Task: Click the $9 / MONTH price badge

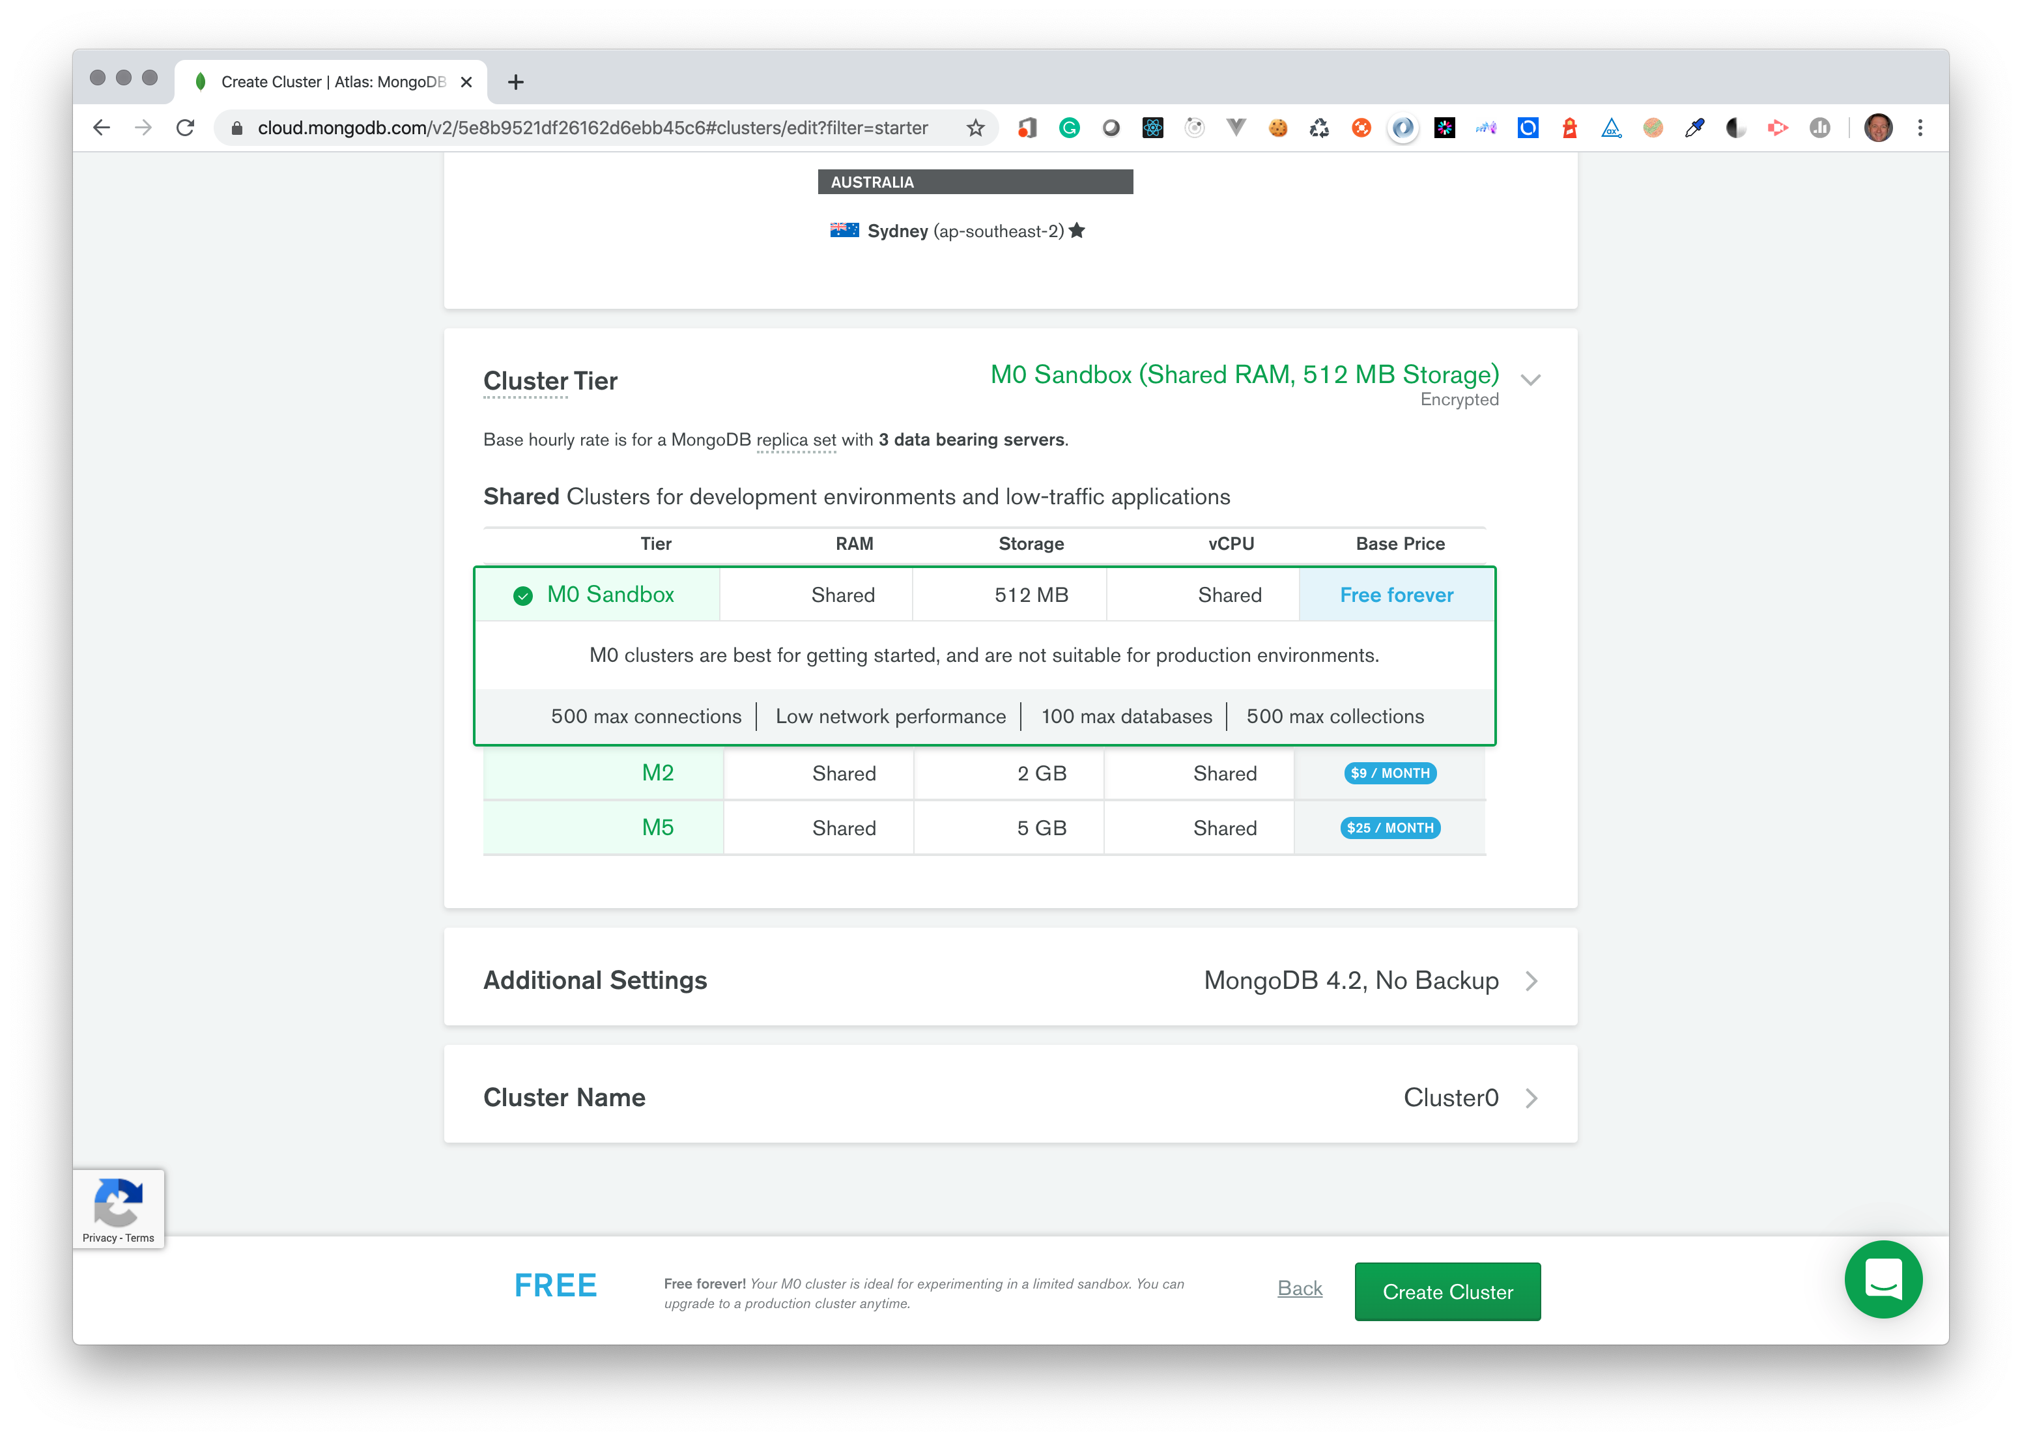Action: pyautogui.click(x=1390, y=773)
